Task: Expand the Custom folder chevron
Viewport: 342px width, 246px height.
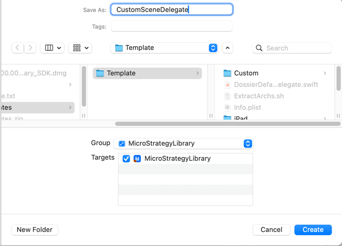Action: (x=325, y=73)
